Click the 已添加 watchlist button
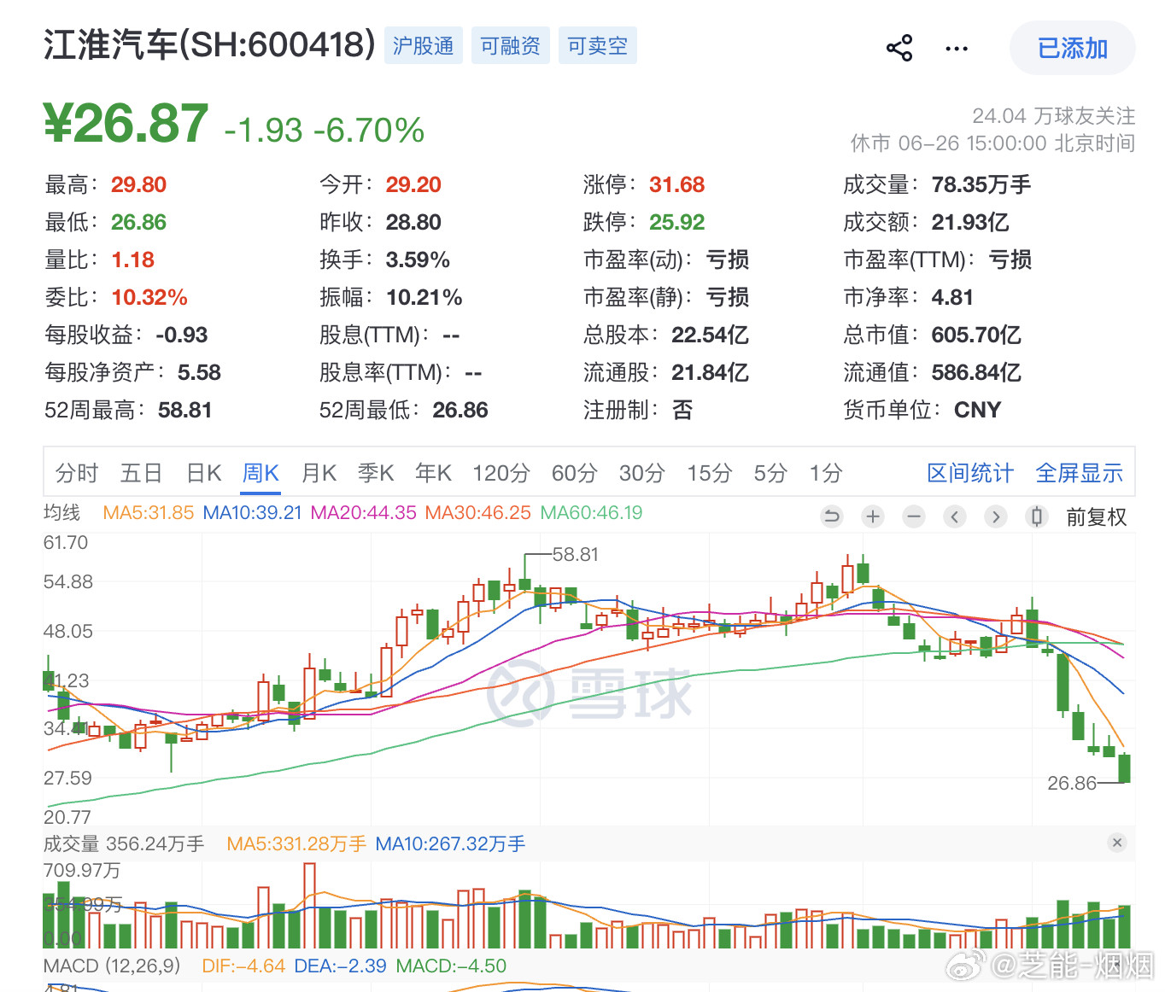 point(1072,48)
